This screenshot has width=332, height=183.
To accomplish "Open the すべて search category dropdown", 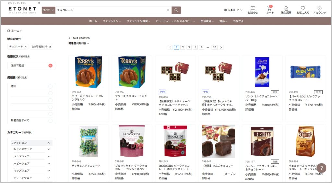I will tap(49, 10).
